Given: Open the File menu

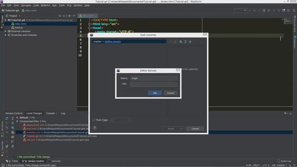Looking at the screenshot, I should pos(3,5).
